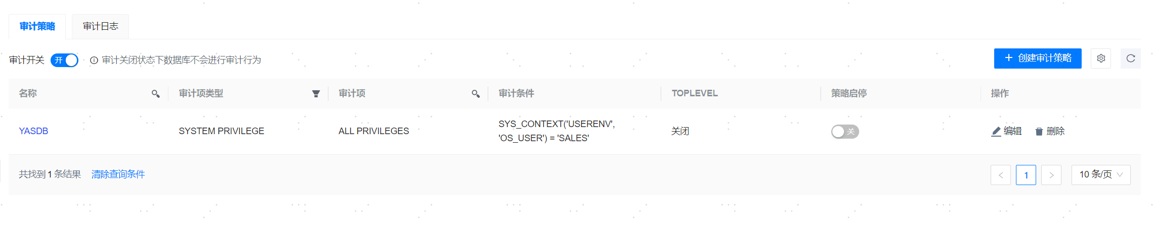
Task: Click the pencil edit icon for YASDB
Action: point(996,132)
